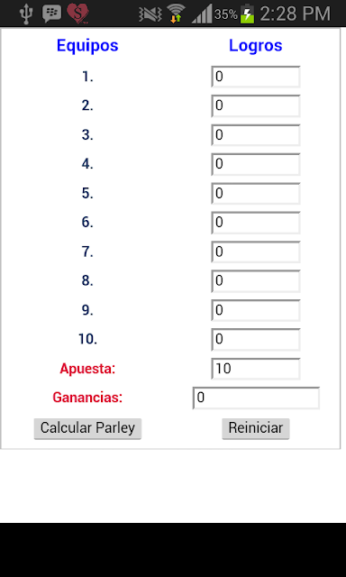This screenshot has width=346, height=577.
Task: Tap the USB connection status icon
Action: [27, 14]
